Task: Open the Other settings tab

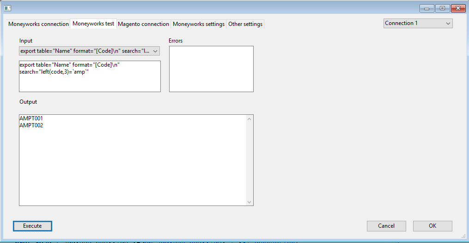Action: tap(245, 24)
